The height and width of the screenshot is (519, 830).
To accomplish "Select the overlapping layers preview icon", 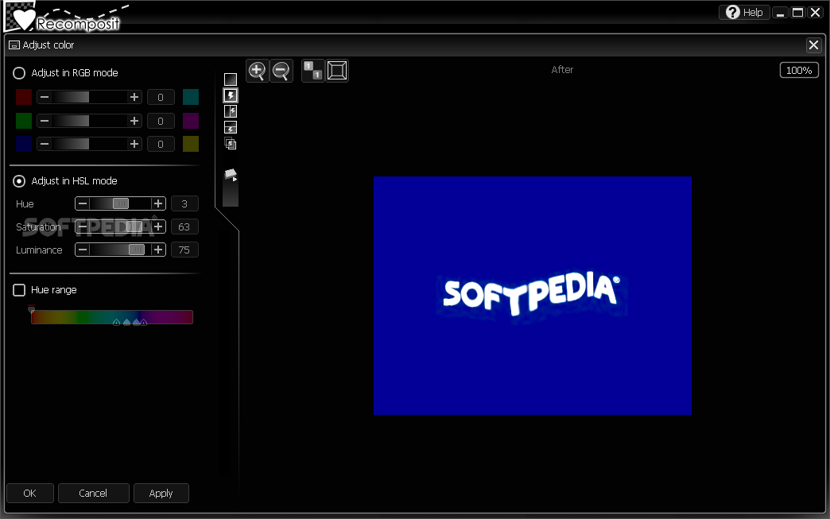I will [231, 143].
